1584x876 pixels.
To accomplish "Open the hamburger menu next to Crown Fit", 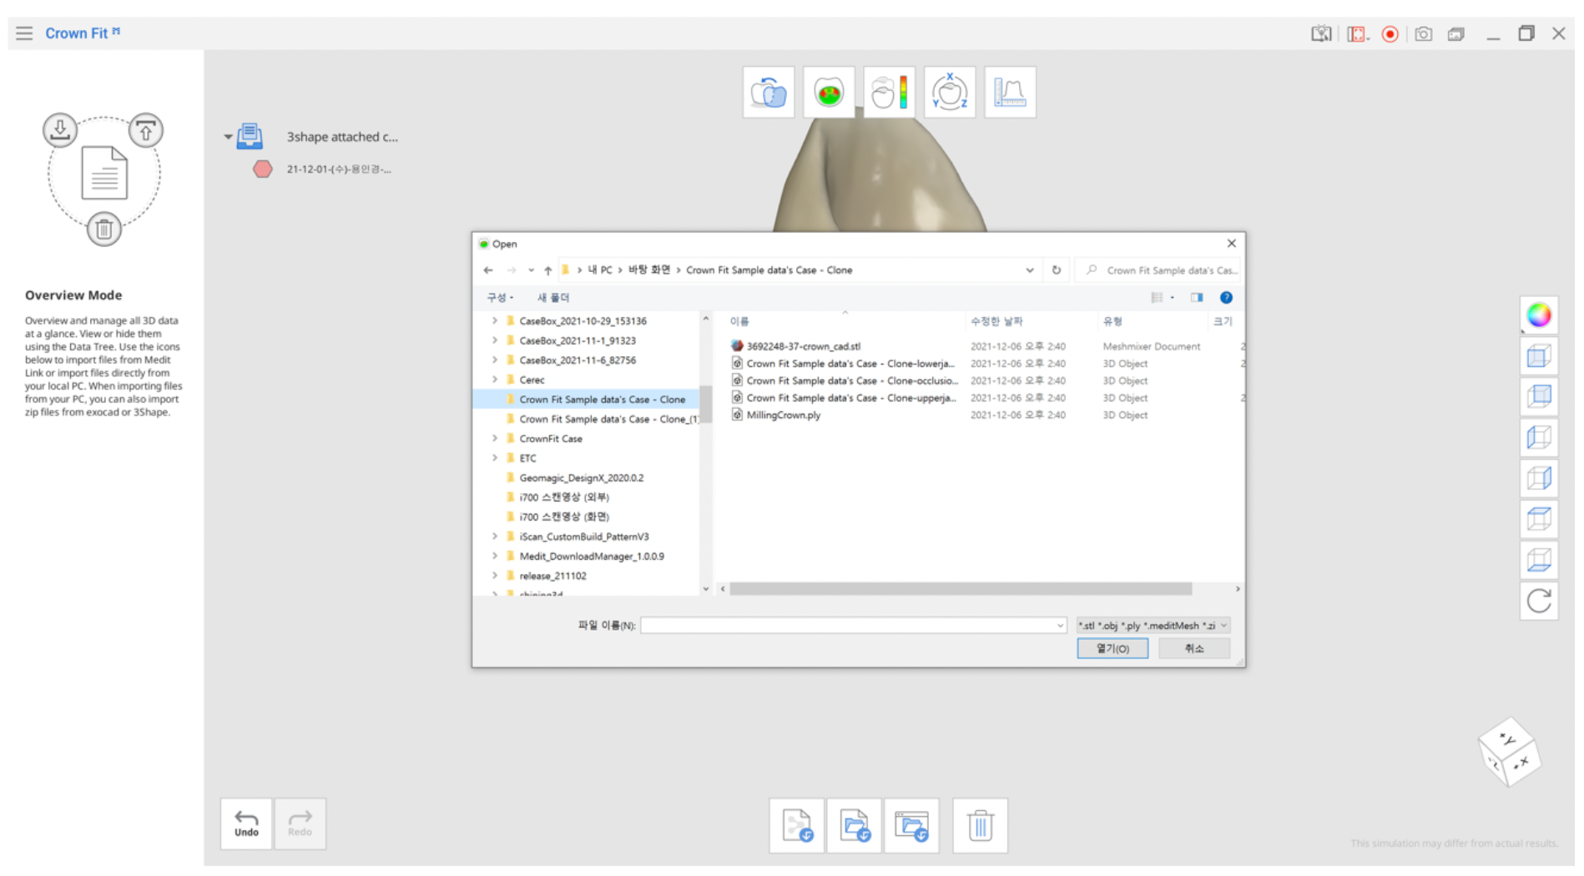I will point(24,33).
